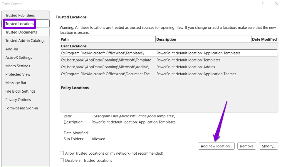Viewport: 282px width, 167px height.
Task: Open Protected View settings
Action: tap(18, 74)
